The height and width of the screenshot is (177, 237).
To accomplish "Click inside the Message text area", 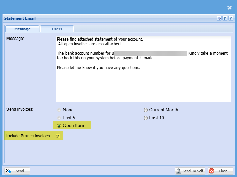I will click(143, 84).
